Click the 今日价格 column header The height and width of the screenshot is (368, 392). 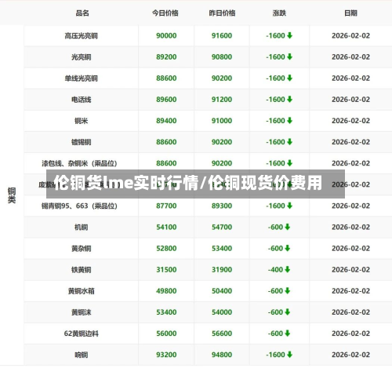(x=165, y=13)
